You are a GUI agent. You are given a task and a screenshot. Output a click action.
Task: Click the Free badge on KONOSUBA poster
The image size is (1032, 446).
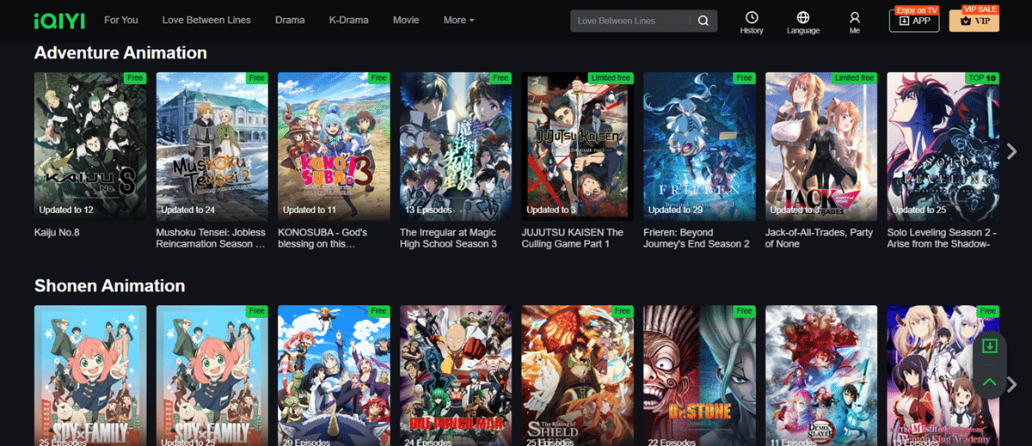click(378, 78)
